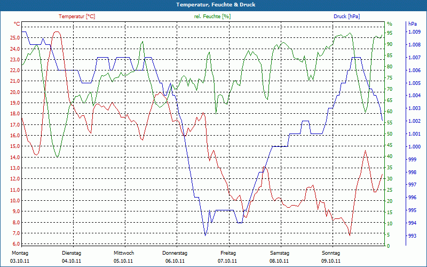Click the date '04.10.11'

(x=72, y=261)
